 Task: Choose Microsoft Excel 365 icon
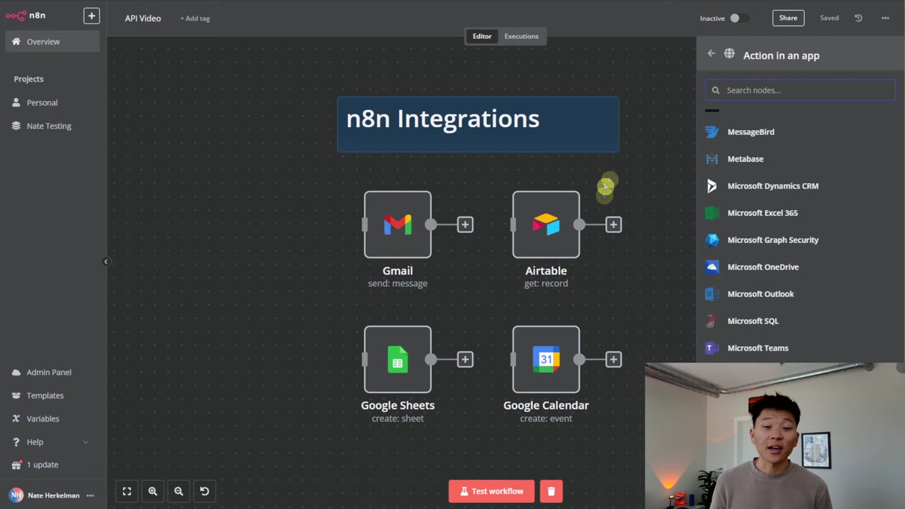tap(712, 213)
